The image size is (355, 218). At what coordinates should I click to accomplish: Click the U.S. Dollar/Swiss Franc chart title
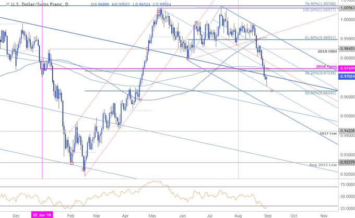click(40, 4)
